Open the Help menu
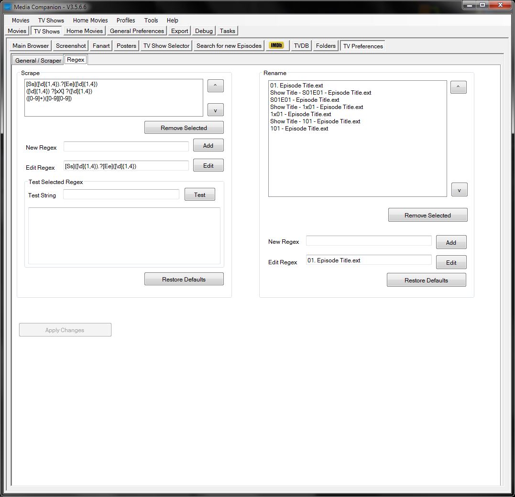Screen dimensions: 515x497 click(x=173, y=21)
